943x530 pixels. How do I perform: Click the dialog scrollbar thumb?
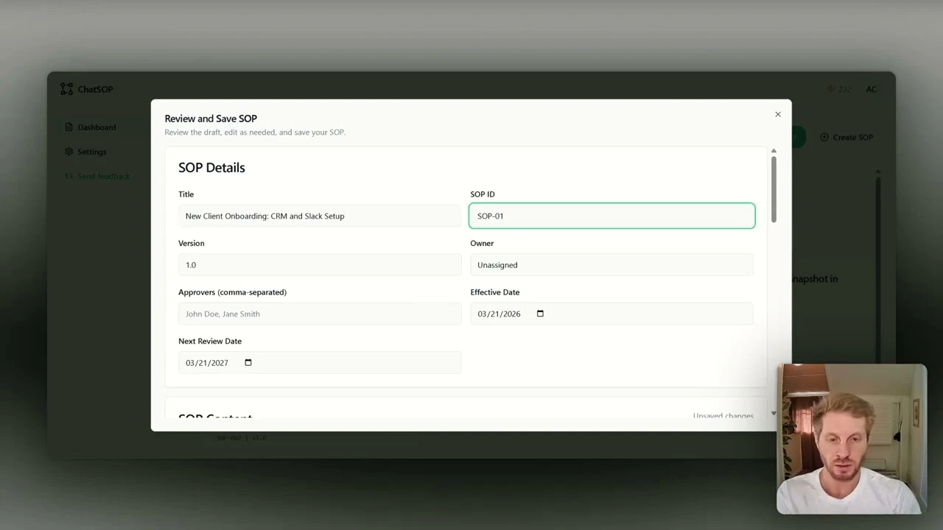(x=774, y=188)
